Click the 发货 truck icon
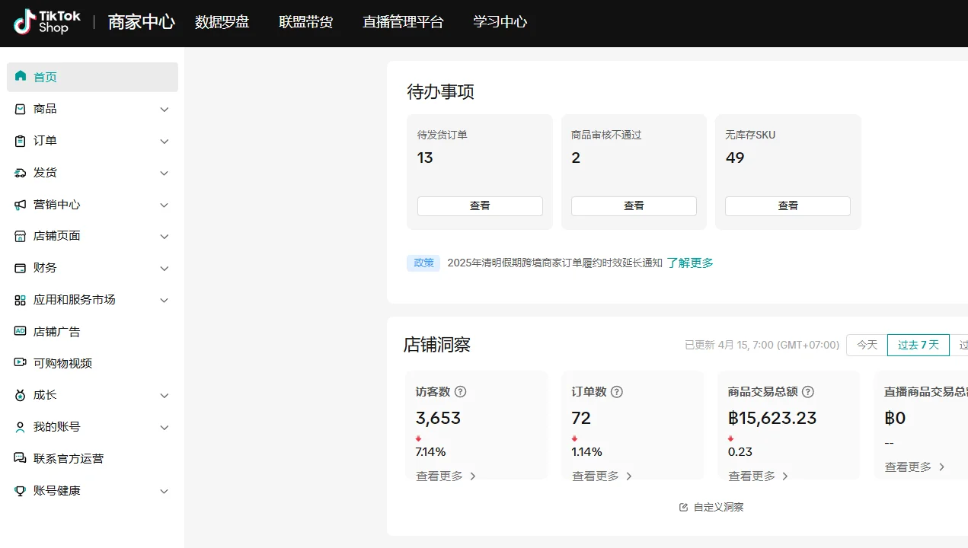Viewport: 968px width, 548px height. (21, 173)
